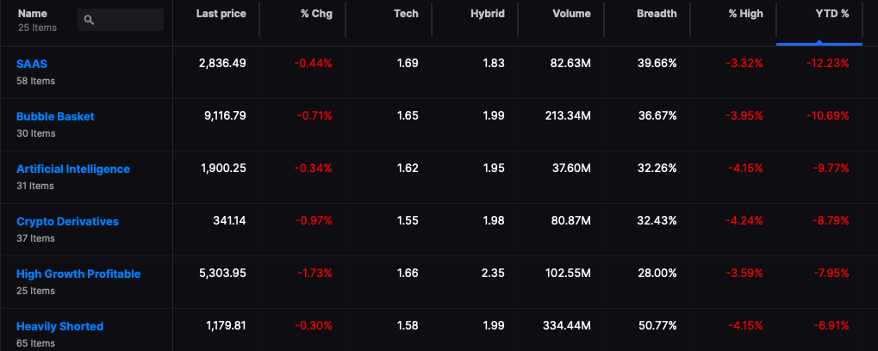Open the High Growth Profitable list
878x351 pixels.
(x=78, y=274)
